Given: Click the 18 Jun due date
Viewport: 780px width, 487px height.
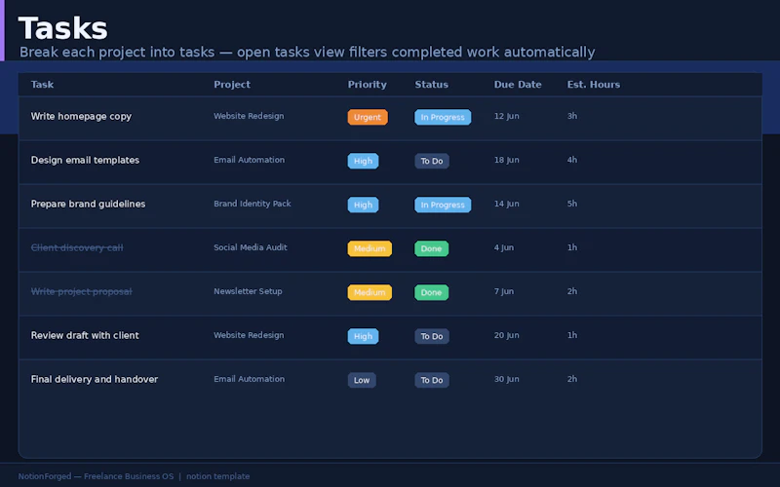Looking at the screenshot, I should [x=506, y=160].
